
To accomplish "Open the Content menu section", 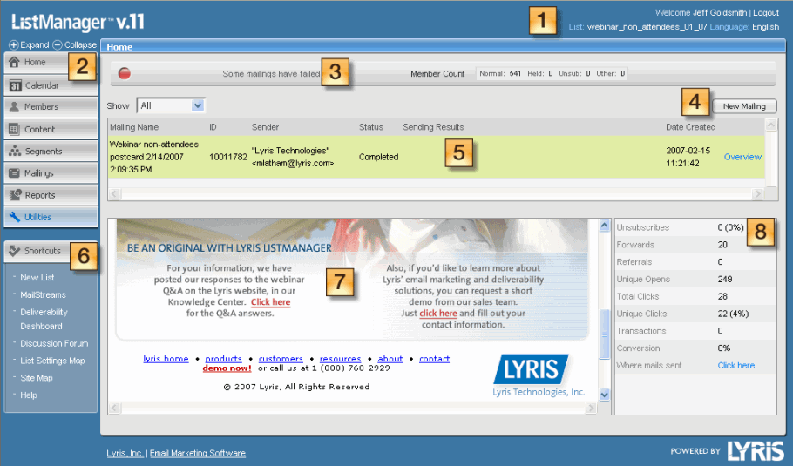I will pos(51,129).
